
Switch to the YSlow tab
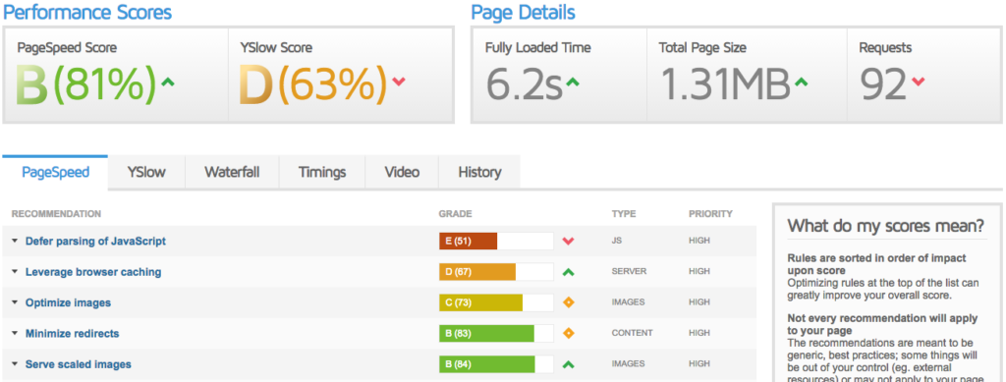146,173
